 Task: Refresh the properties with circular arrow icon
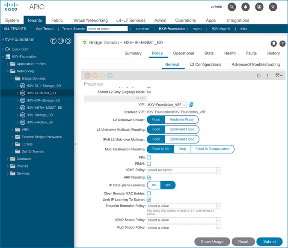point(258,75)
